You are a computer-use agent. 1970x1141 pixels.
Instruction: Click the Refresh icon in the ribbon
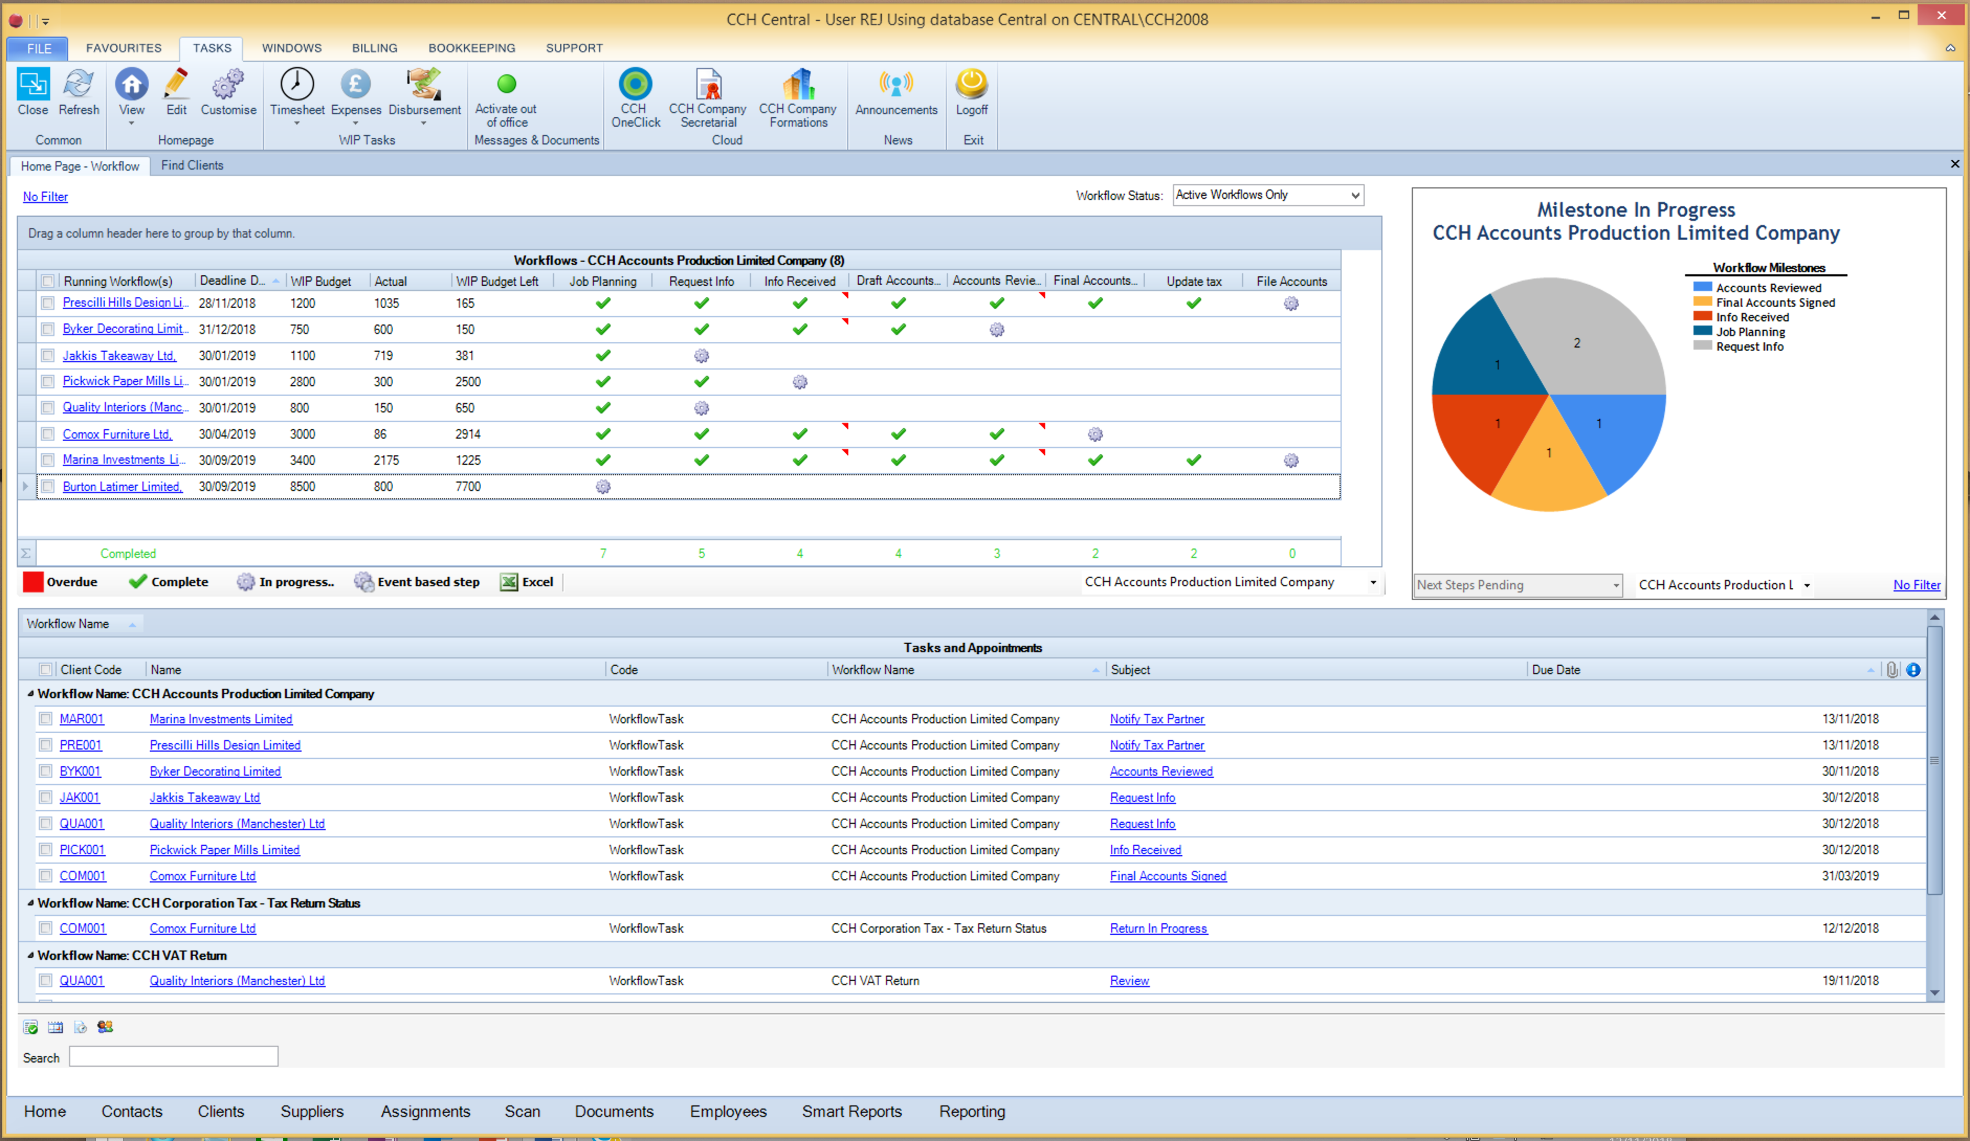click(x=79, y=84)
